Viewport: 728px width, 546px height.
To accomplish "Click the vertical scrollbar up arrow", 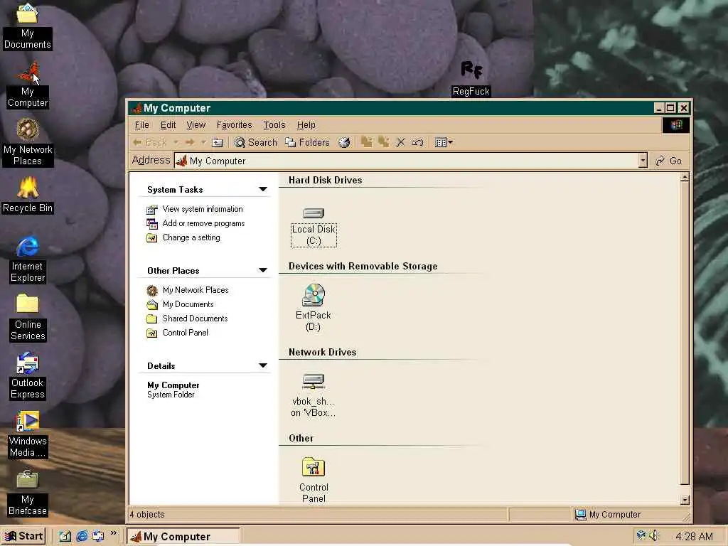I will 685,177.
